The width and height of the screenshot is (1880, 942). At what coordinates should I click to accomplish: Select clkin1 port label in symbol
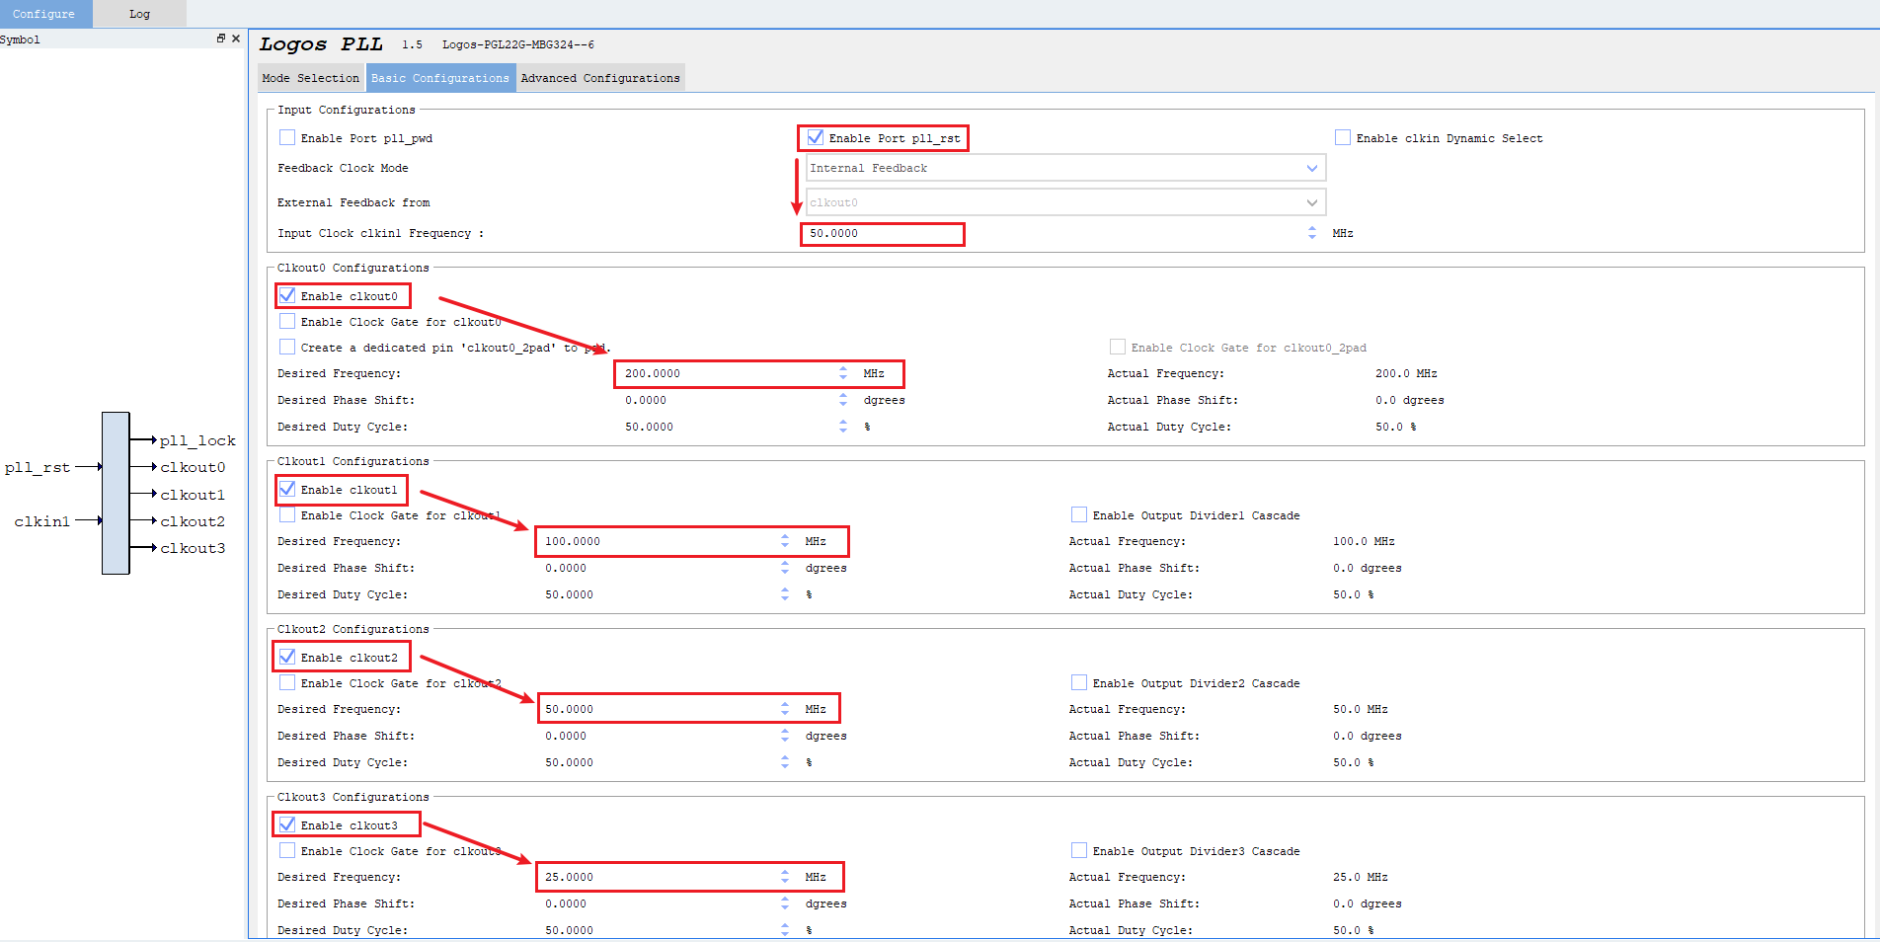tap(42, 521)
